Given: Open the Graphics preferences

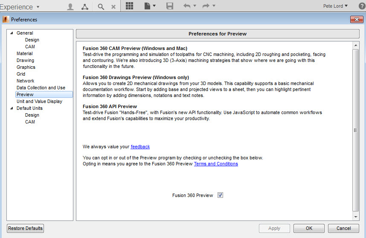Looking at the screenshot, I should coord(26,67).
